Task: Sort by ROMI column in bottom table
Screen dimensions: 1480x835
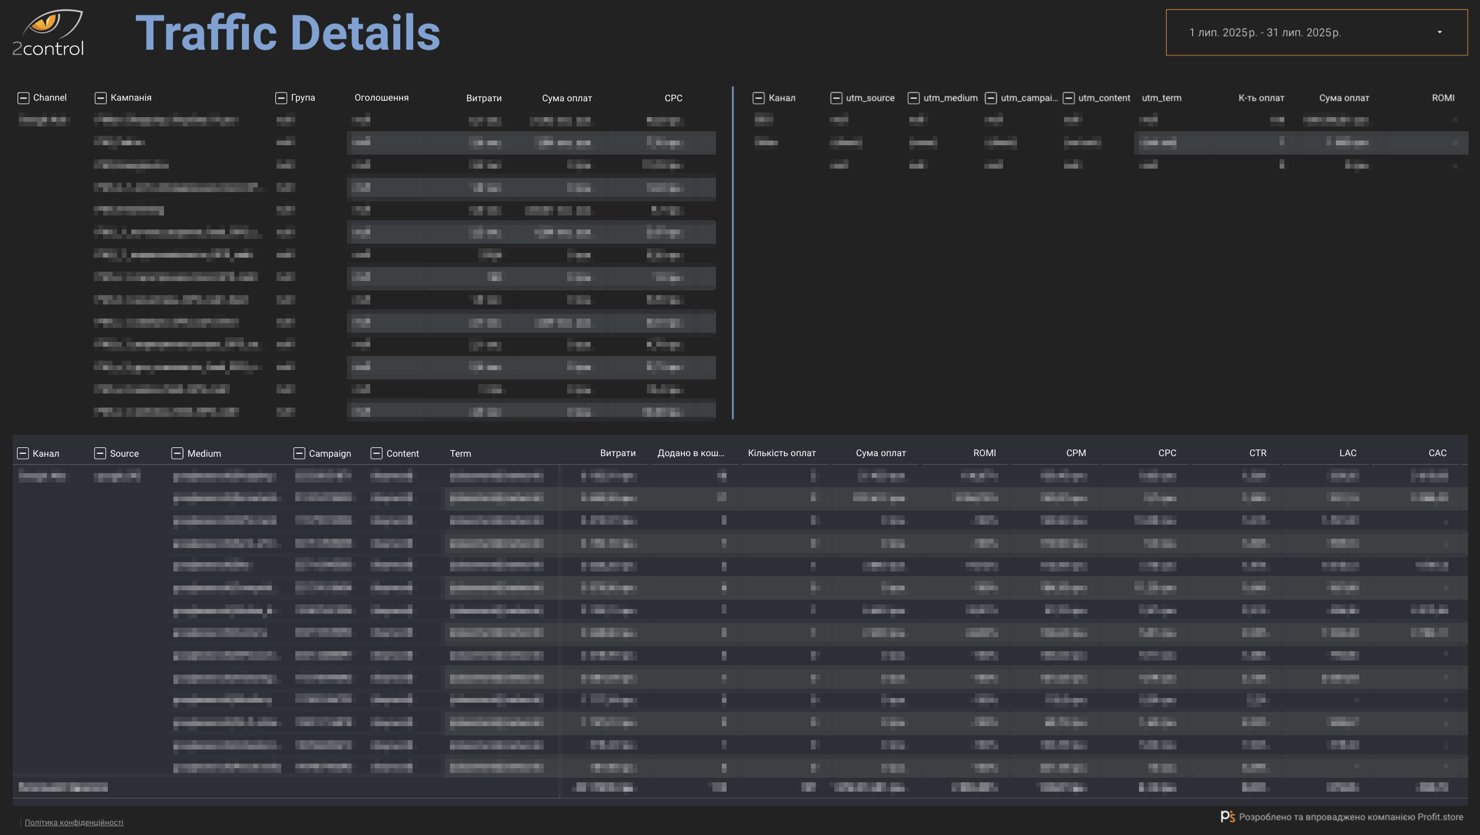Action: tap(984, 453)
